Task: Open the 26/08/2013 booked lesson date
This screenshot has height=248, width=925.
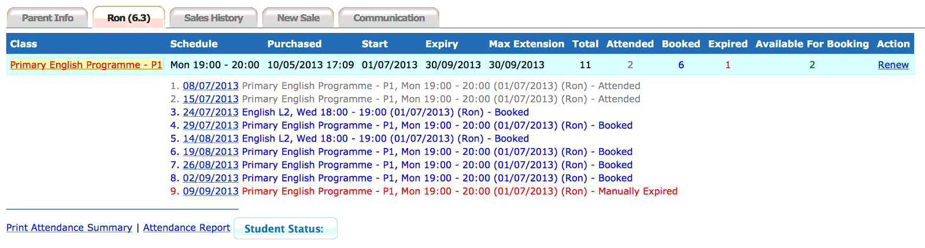Action: coord(210,165)
